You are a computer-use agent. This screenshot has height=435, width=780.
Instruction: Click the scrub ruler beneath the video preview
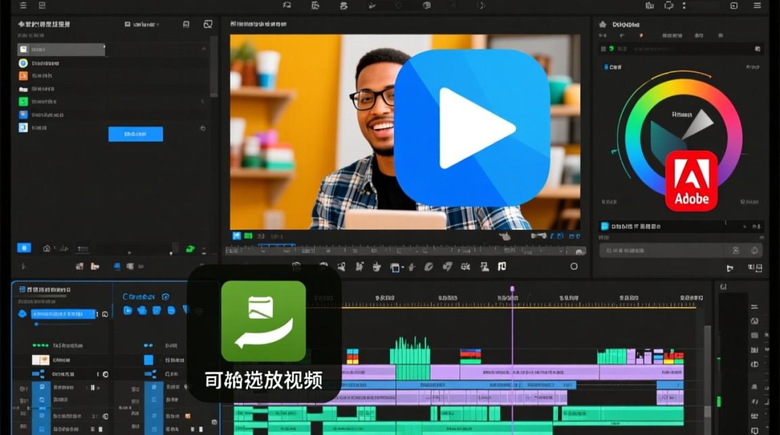tap(406, 251)
